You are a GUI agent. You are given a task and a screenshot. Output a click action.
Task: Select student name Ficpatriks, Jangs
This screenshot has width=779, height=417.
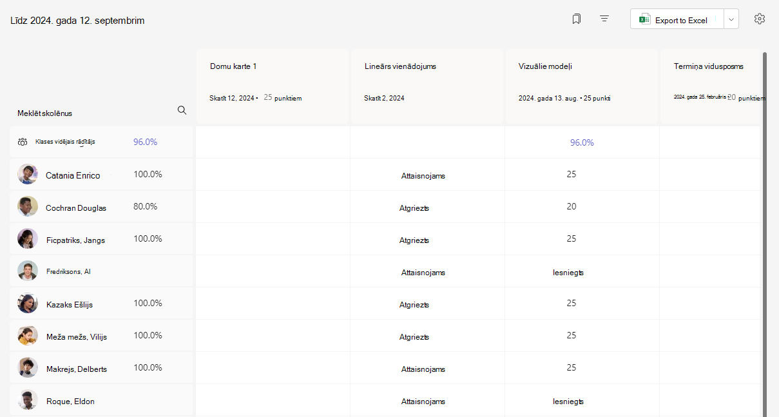pyautogui.click(x=75, y=240)
